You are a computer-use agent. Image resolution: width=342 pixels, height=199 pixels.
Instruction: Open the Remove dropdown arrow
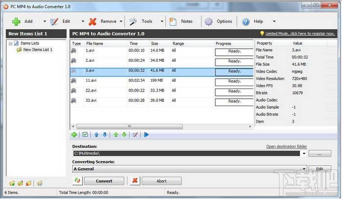pyautogui.click(x=121, y=21)
